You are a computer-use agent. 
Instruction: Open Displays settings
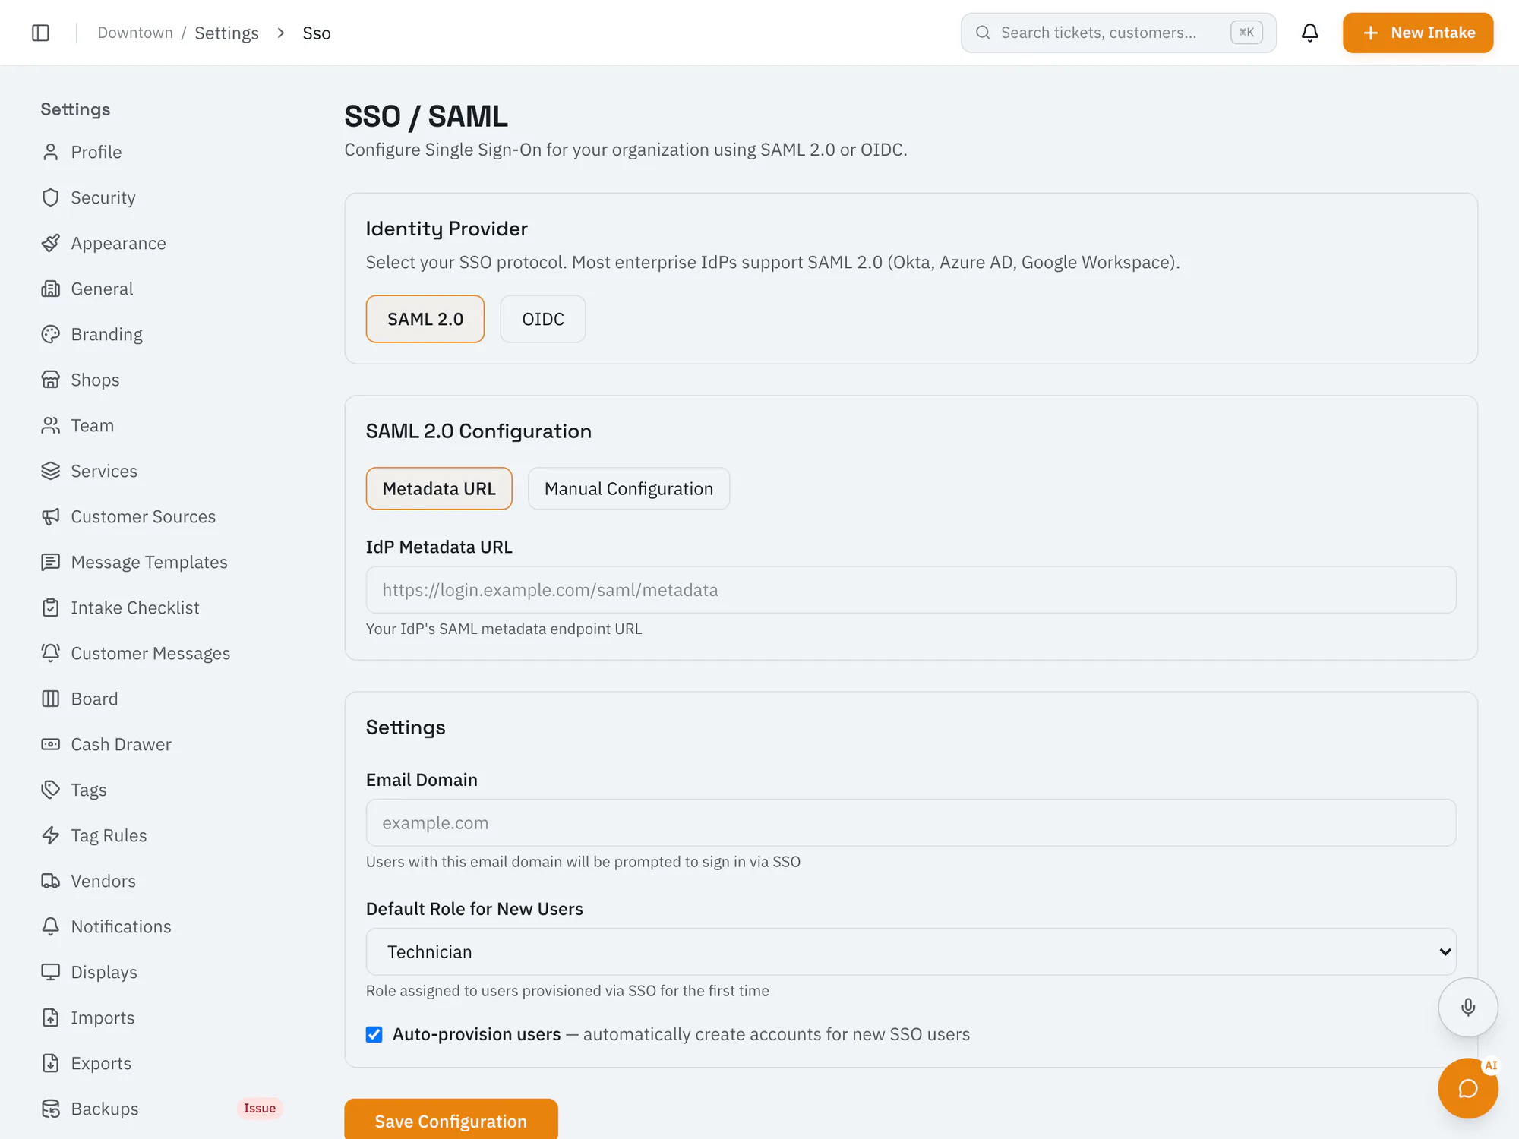[162, 972]
